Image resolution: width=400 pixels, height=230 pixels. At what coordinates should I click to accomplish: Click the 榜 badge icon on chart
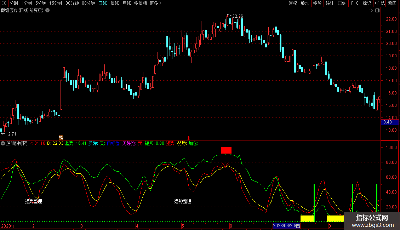[x=61, y=137]
